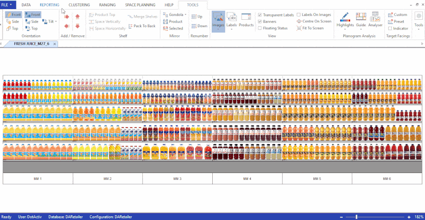
Task: Expand the Tilt dropdown
Action: pos(56,21)
